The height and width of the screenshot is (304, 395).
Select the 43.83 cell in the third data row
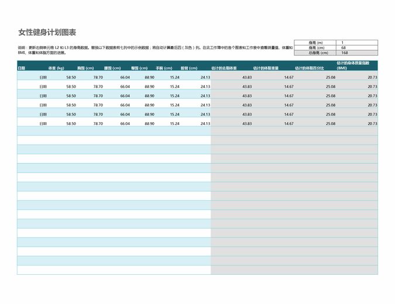246,96
